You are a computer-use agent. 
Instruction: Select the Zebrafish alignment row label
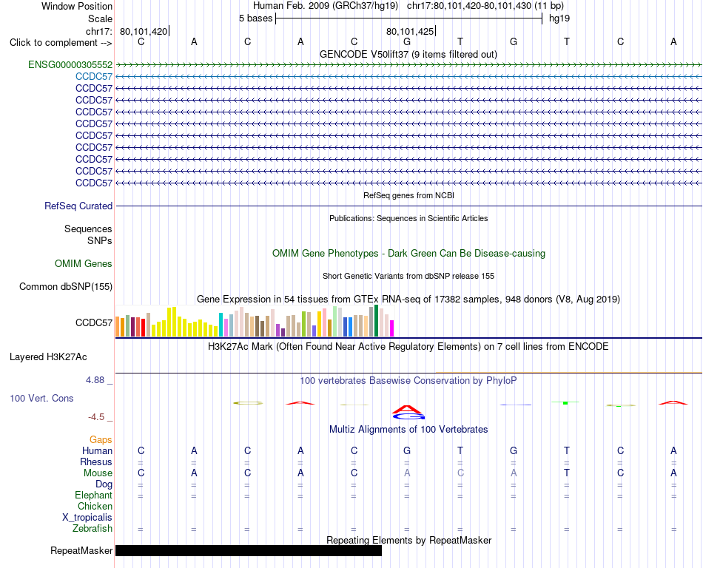coord(92,529)
